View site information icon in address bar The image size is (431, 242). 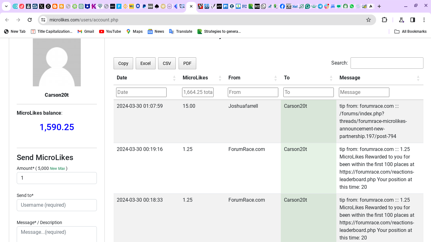(x=43, y=20)
